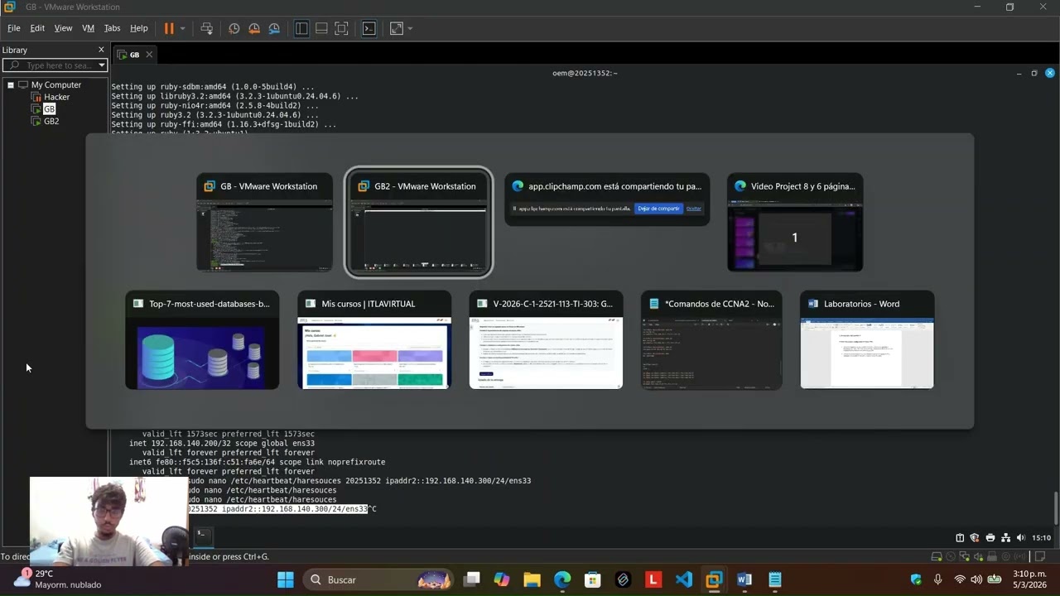This screenshot has width=1060, height=596.
Task: Open Copilot from the taskbar
Action: tap(502, 579)
